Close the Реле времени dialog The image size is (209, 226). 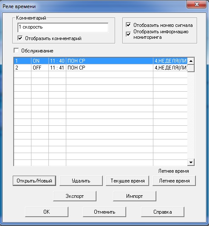tap(197, 4)
